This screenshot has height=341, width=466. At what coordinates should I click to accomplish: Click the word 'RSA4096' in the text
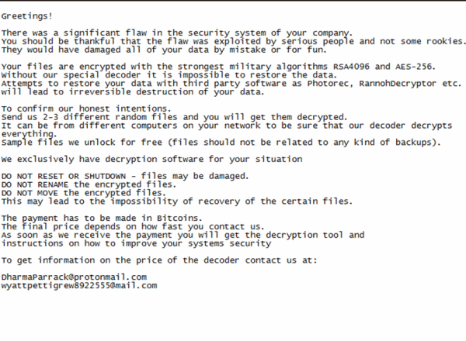351,67
